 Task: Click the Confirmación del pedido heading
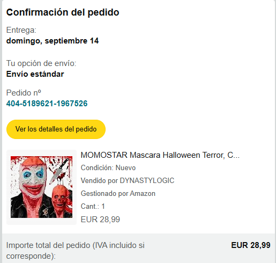pyautogui.click(x=63, y=12)
